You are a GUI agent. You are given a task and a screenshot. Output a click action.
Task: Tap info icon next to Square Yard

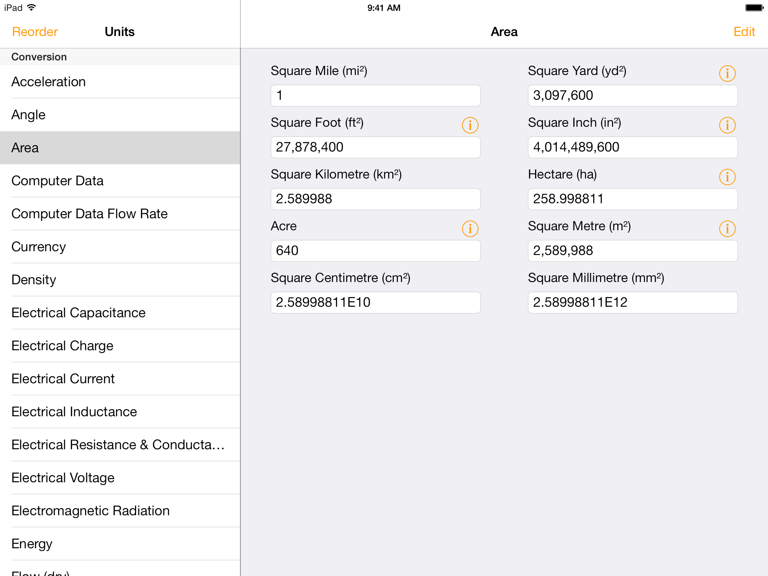pos(727,73)
